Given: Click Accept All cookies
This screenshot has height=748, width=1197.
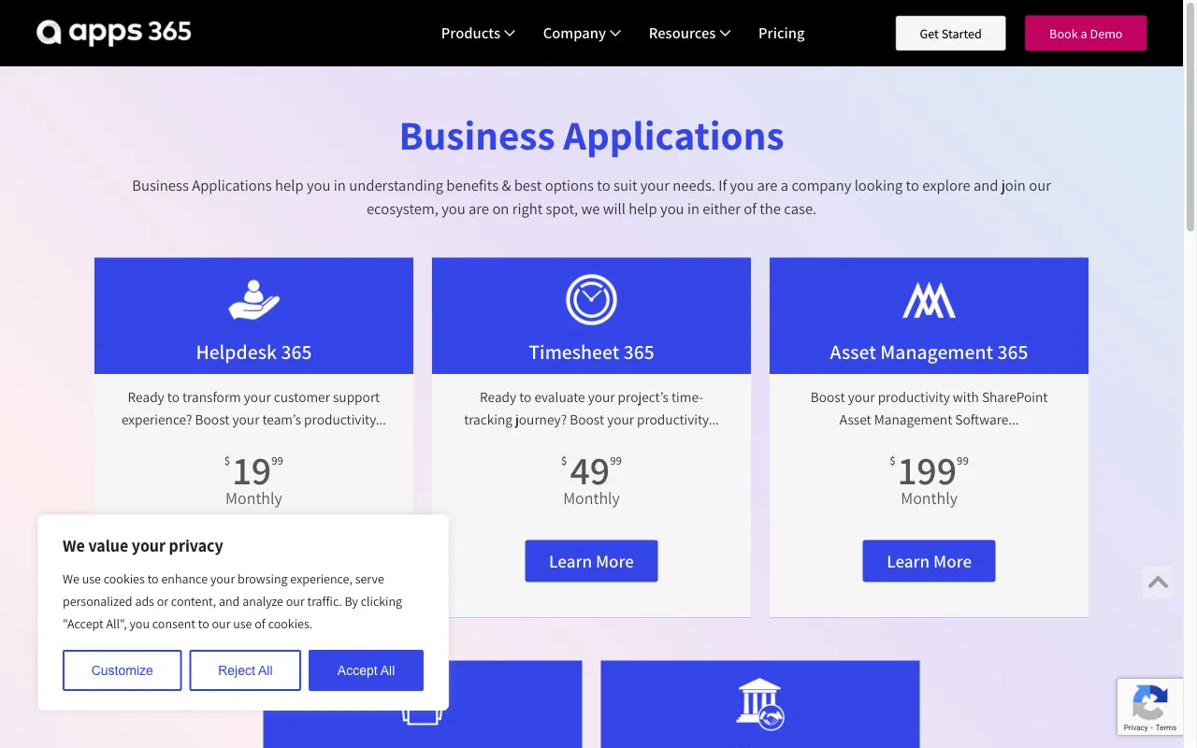Looking at the screenshot, I should coord(366,670).
